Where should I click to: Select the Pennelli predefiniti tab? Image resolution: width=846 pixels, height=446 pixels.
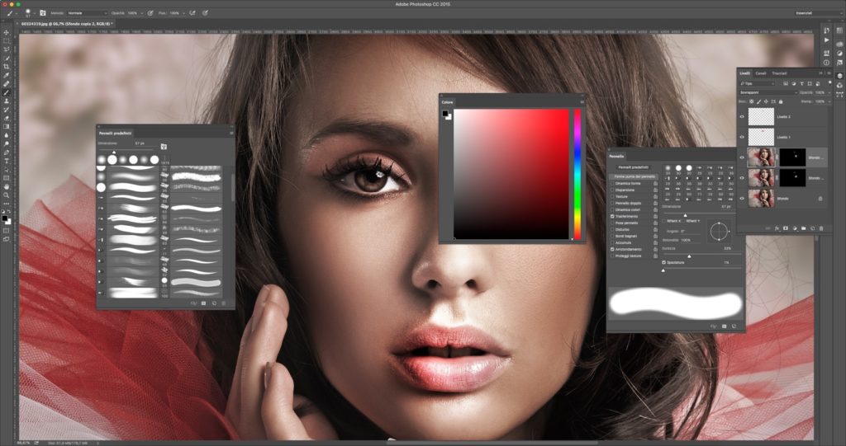point(115,133)
